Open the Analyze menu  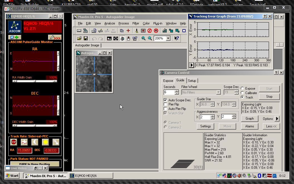(x=110, y=23)
